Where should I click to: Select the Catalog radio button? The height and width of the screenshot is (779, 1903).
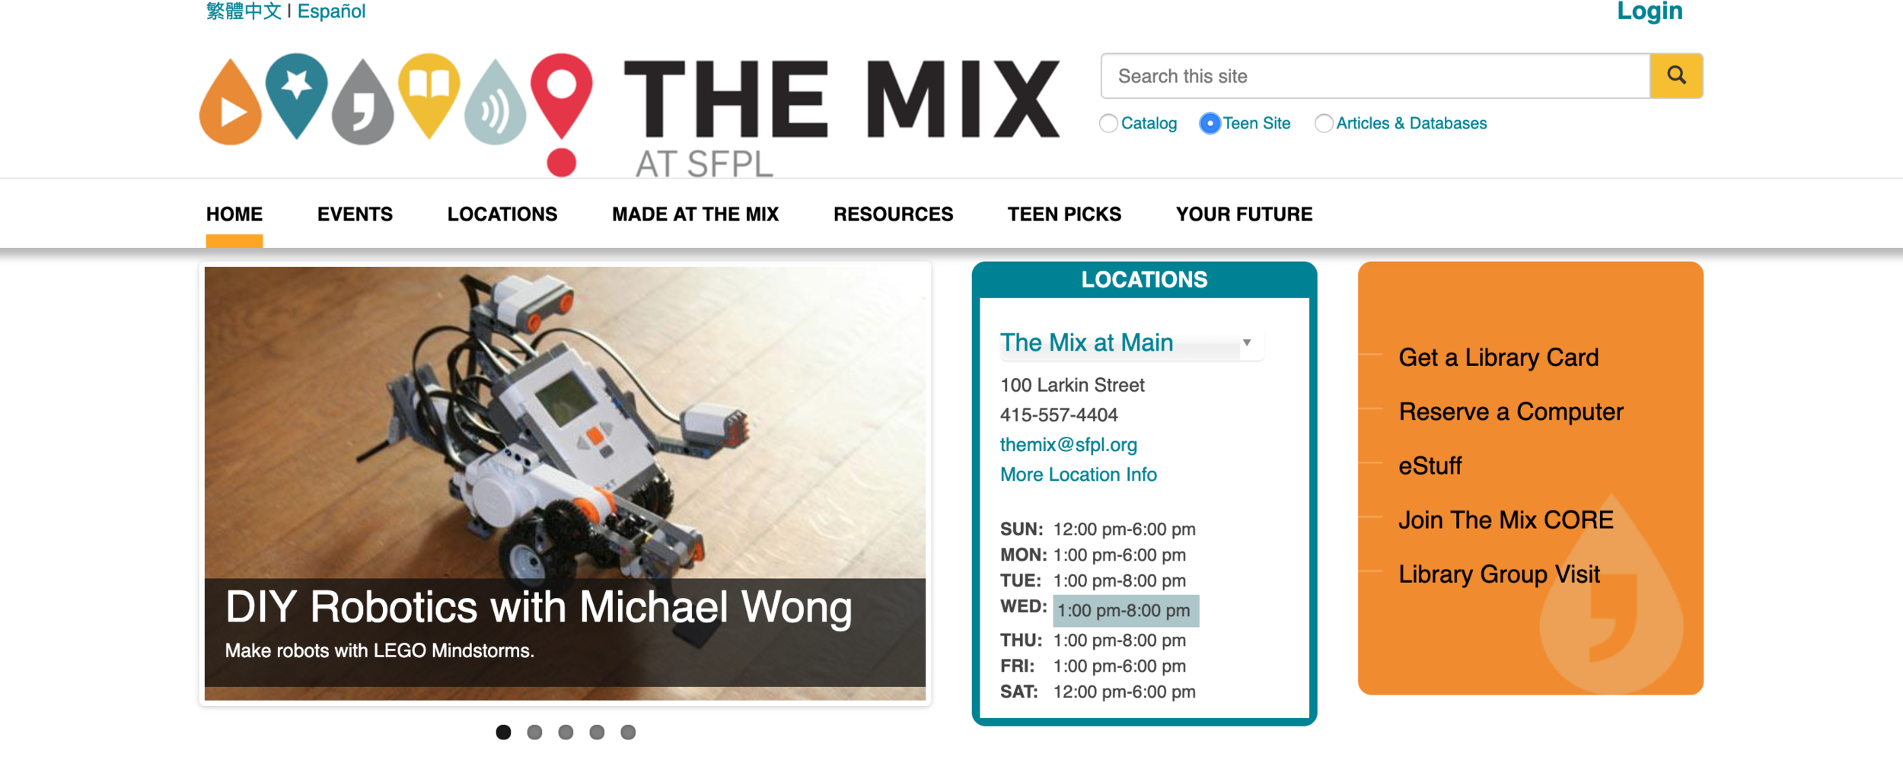point(1108,123)
